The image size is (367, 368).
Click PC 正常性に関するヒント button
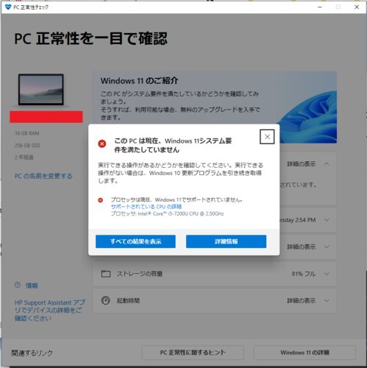point(193,353)
